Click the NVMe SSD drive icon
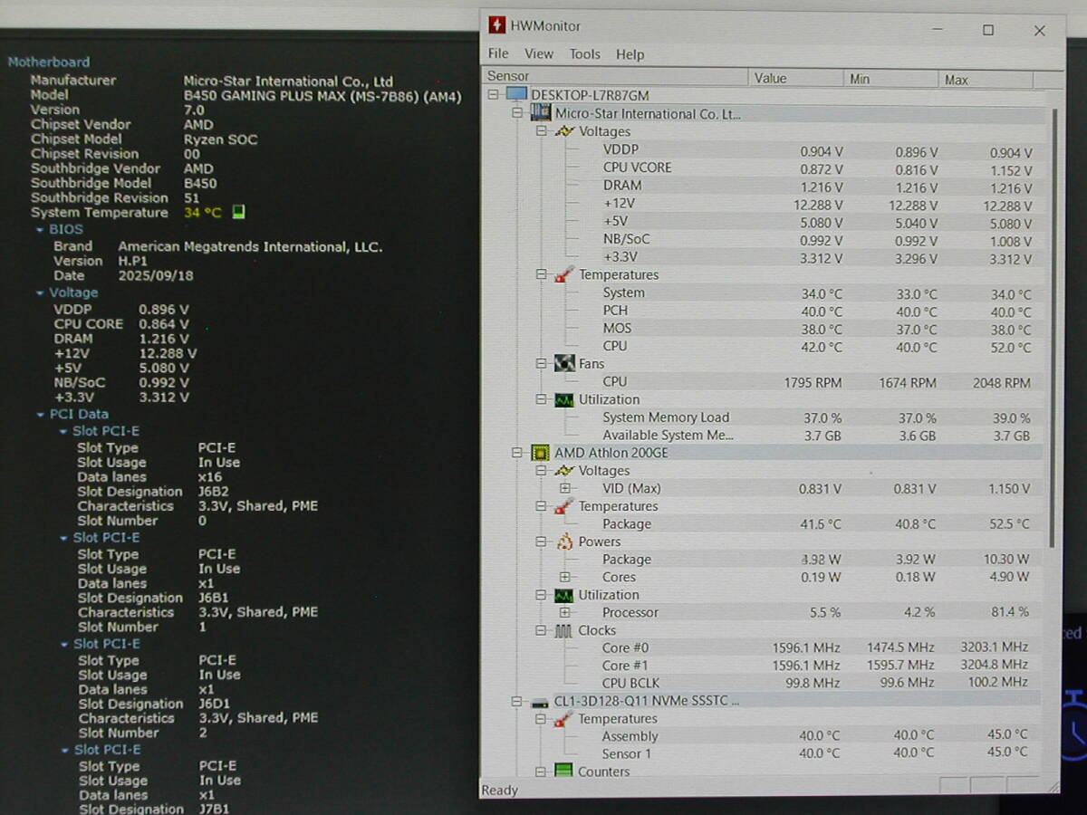 (540, 702)
